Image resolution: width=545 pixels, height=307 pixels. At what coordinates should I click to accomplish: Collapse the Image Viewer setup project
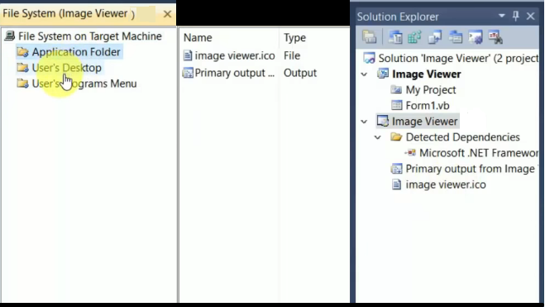[364, 122]
